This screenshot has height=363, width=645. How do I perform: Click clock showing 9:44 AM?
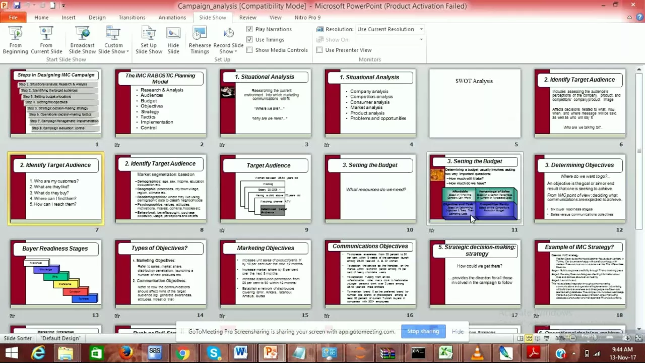pos(623,349)
